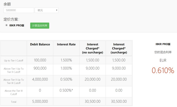Open the 欧元 currency dropdown

pos(46,10)
